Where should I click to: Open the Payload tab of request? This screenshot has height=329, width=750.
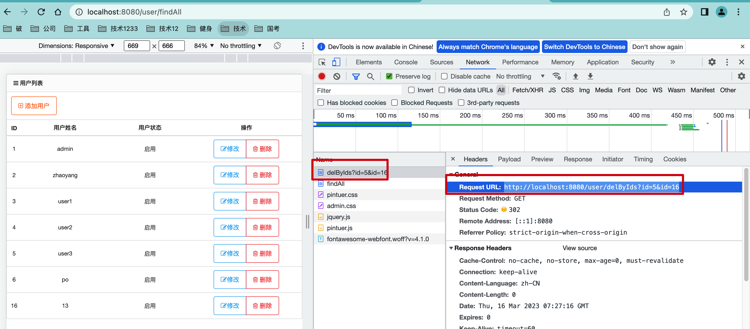509,159
